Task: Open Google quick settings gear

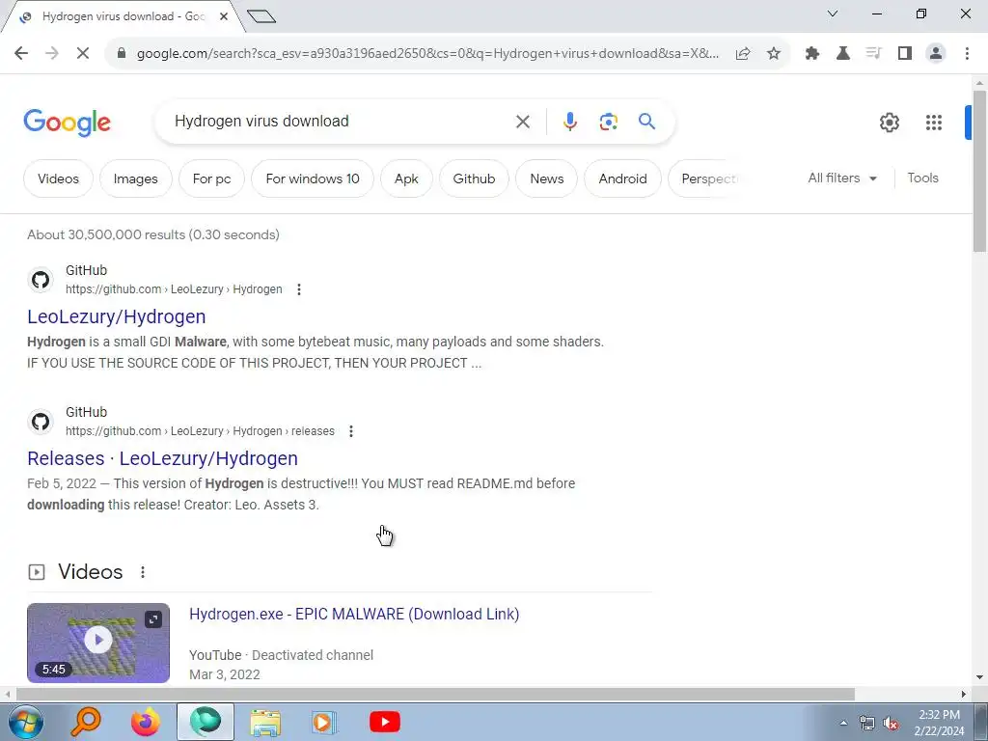Action: click(x=889, y=123)
